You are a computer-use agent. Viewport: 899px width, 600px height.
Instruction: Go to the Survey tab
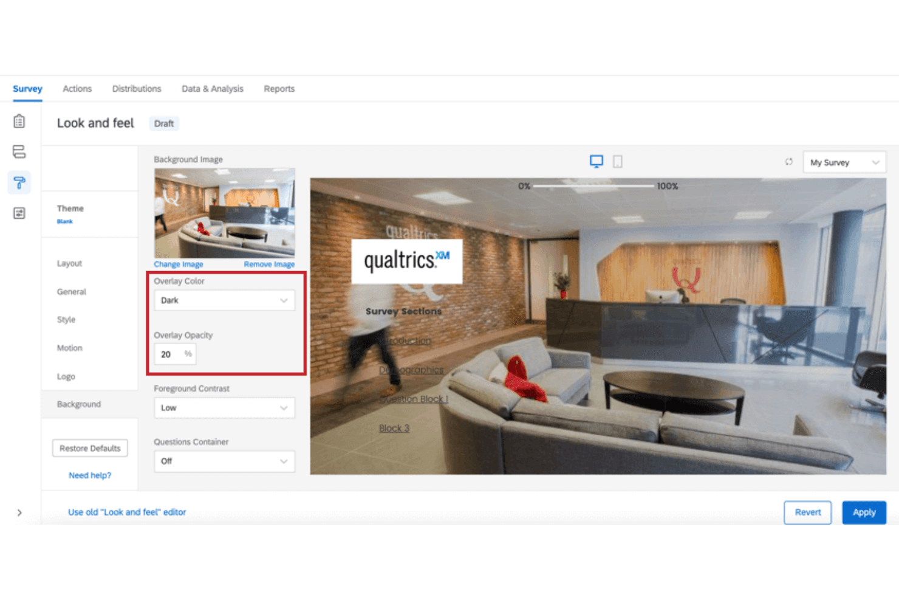(27, 89)
